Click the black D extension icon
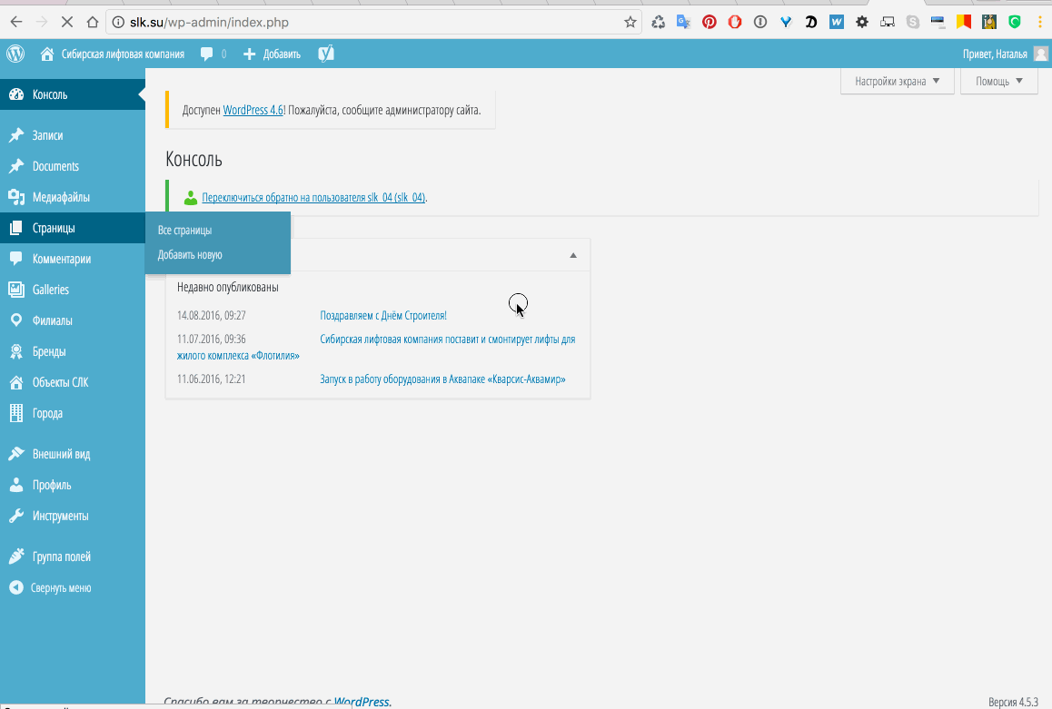Image resolution: width=1052 pixels, height=709 pixels. tap(811, 22)
